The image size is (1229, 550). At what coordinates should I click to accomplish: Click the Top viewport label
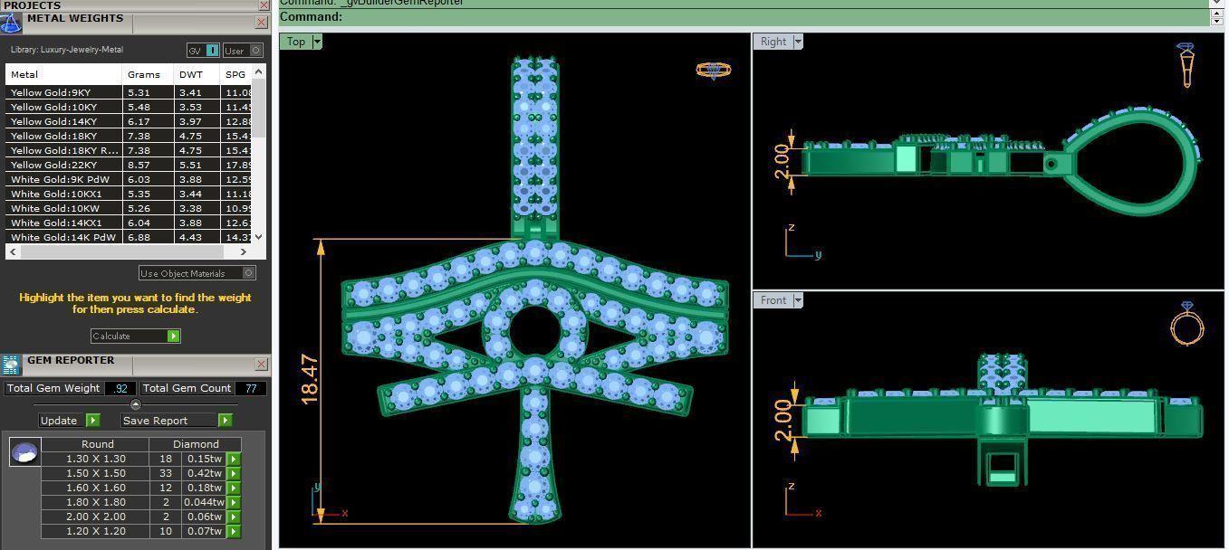[296, 41]
